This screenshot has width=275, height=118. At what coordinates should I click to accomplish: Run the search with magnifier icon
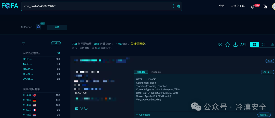coord(178,6)
